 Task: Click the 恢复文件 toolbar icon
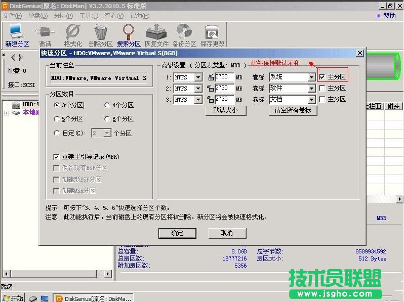(156, 34)
